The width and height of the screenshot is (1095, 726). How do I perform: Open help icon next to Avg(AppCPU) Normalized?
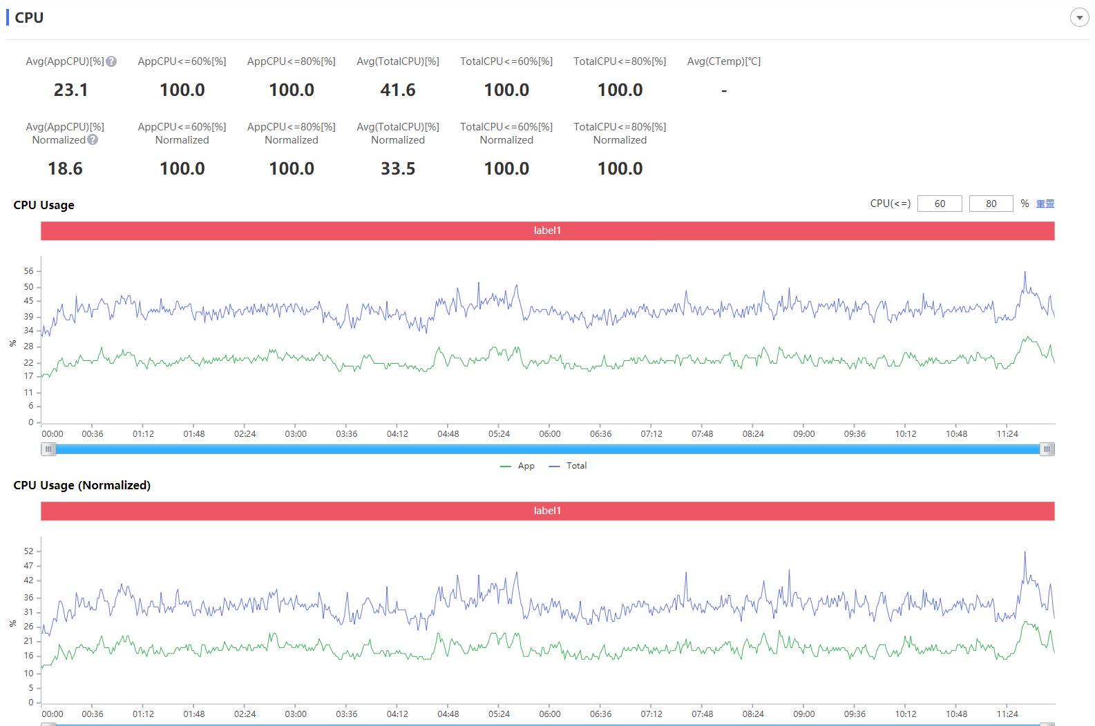(93, 139)
